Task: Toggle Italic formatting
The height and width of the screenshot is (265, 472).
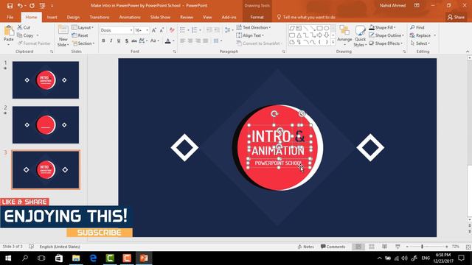Action: pyautogui.click(x=111, y=41)
